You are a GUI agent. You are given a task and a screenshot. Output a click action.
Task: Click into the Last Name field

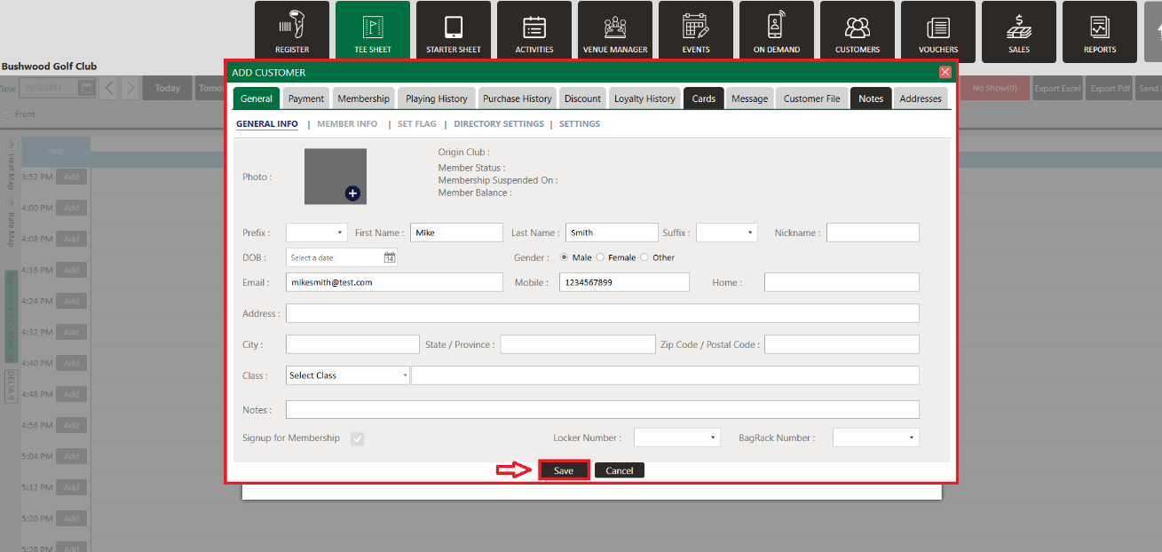(x=612, y=233)
